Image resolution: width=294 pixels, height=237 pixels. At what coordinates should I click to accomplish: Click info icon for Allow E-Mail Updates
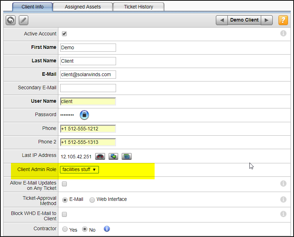click(283, 184)
